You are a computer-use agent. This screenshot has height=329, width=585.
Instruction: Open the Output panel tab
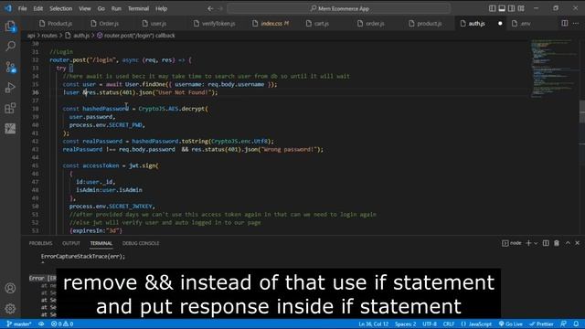point(71,243)
